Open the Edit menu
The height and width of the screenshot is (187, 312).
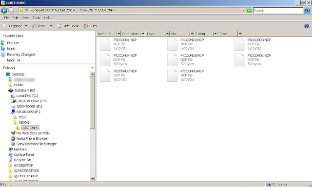coord(15,18)
